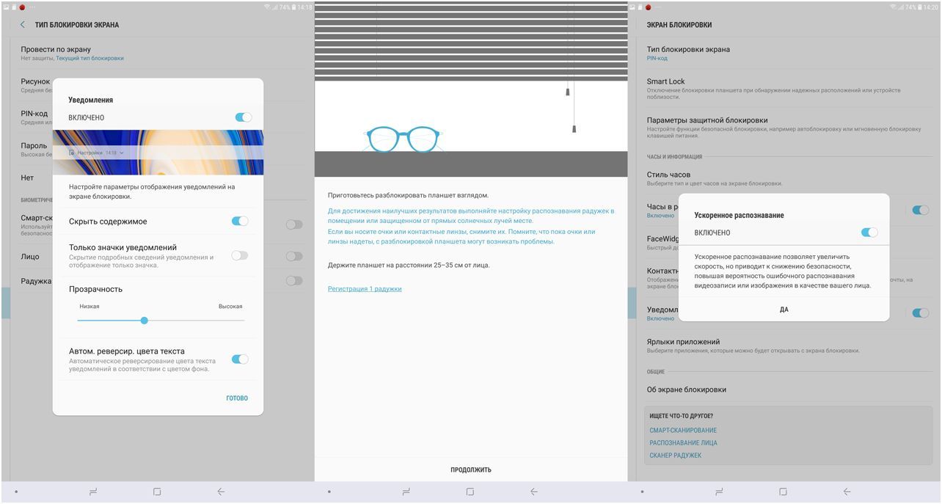Screen dimensions: 942x504
Task: Tap the back navigation icon in the right panel
Action: [x=847, y=492]
